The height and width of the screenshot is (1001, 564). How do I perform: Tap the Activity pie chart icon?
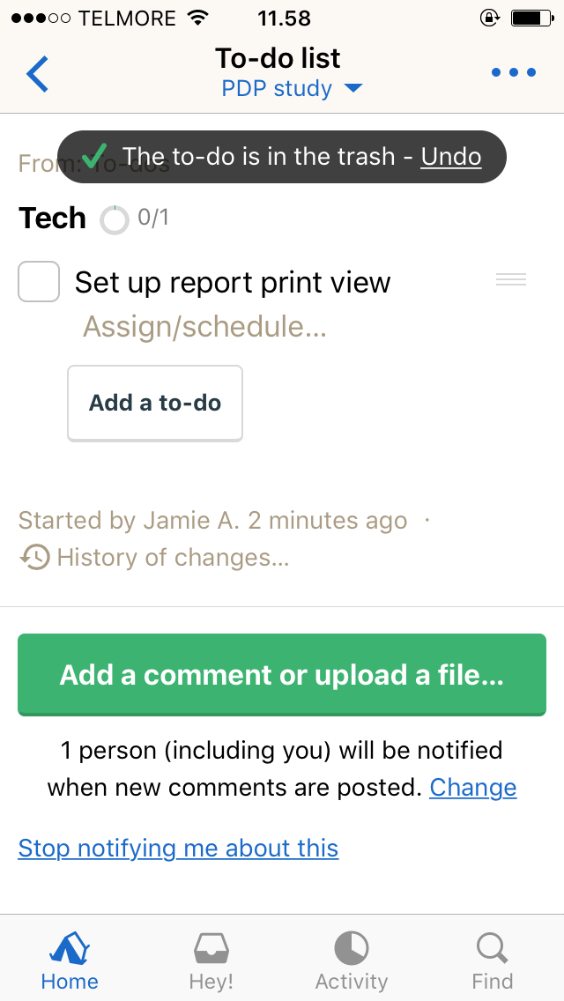tap(352, 950)
